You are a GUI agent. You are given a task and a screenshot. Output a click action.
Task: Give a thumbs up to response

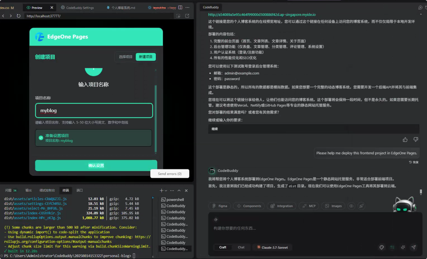tap(405, 140)
